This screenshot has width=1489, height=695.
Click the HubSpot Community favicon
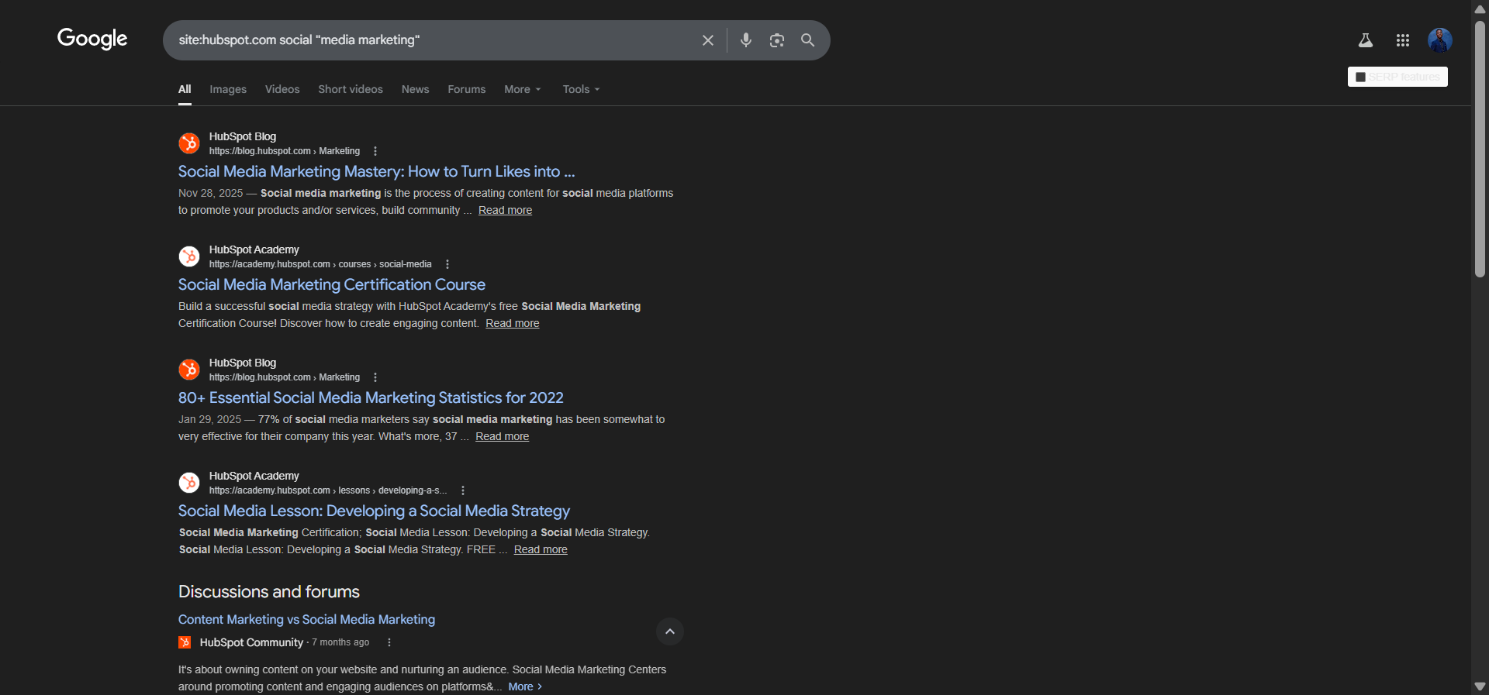coord(185,642)
